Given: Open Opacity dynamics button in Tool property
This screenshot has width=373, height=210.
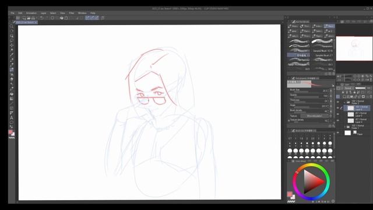Looking at the screenshot, I should (331, 96).
